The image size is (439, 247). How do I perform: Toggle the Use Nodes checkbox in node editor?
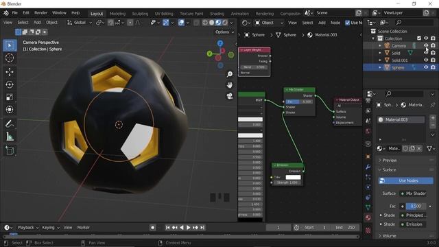[348, 23]
